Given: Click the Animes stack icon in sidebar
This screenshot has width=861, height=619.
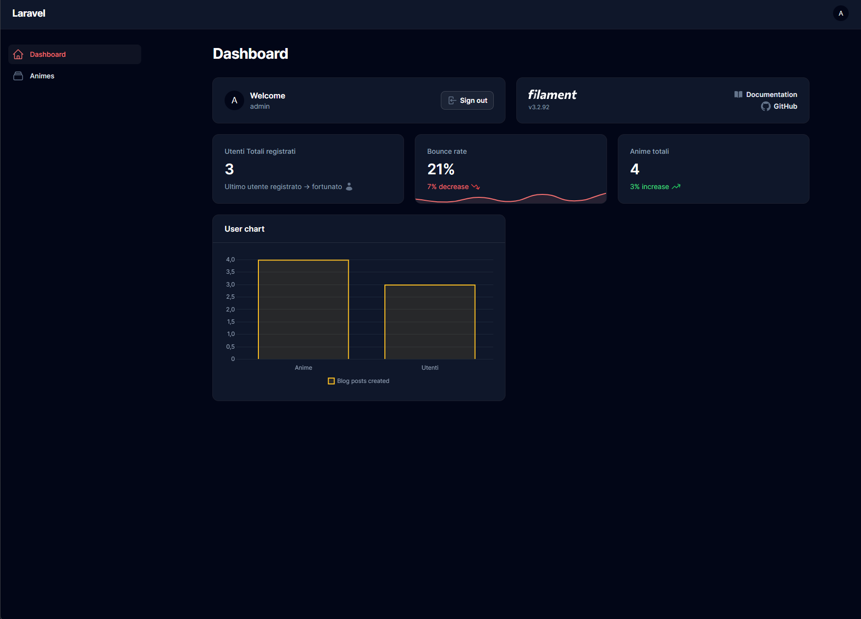Looking at the screenshot, I should pyautogui.click(x=18, y=76).
